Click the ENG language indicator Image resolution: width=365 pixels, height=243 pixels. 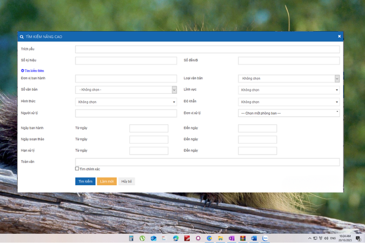(x=333, y=238)
